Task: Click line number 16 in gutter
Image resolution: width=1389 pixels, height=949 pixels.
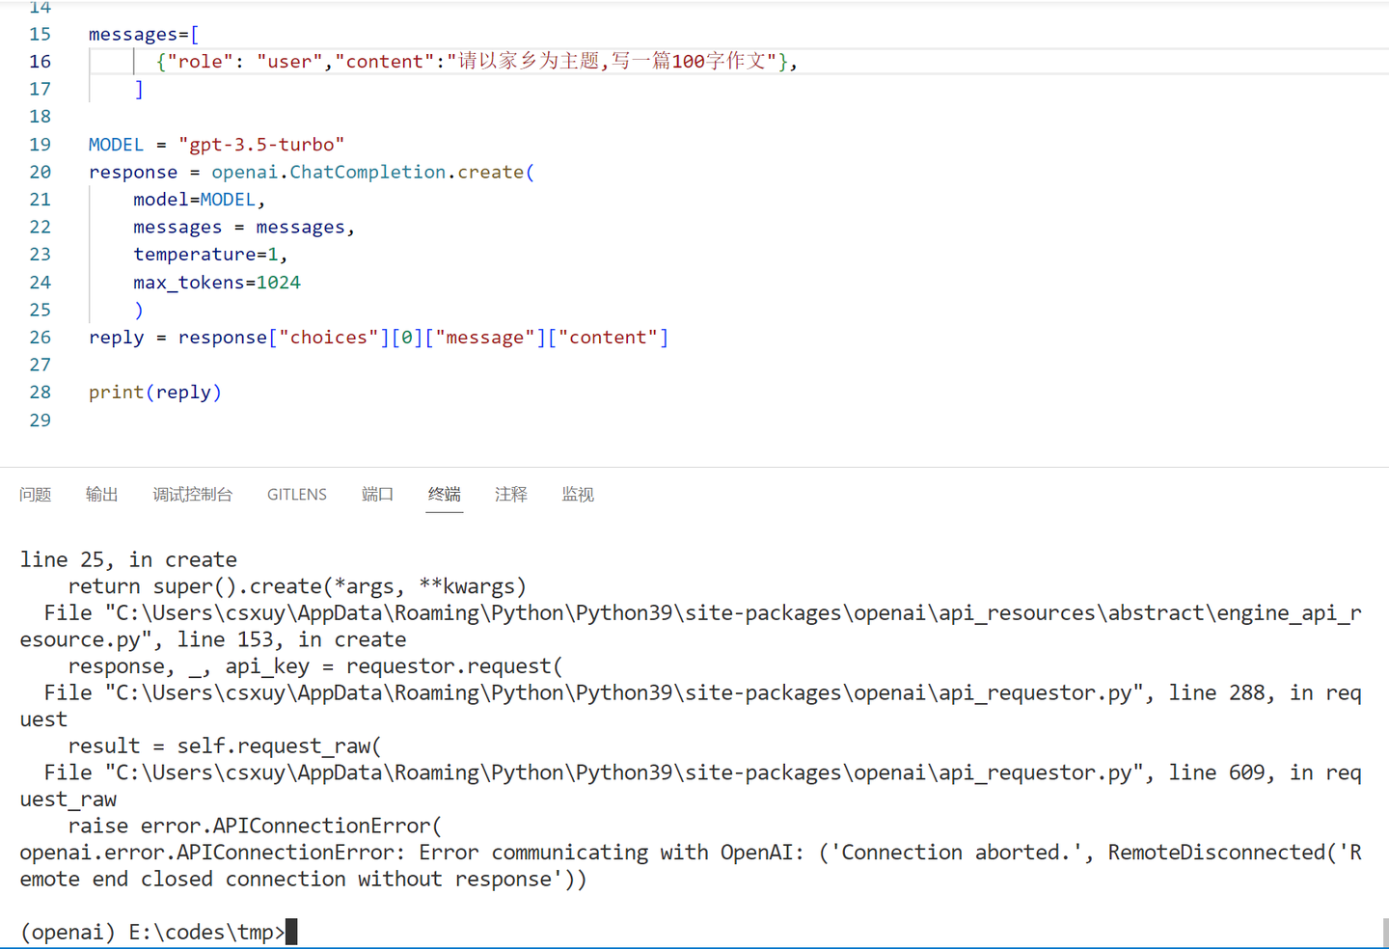Action: click(40, 62)
